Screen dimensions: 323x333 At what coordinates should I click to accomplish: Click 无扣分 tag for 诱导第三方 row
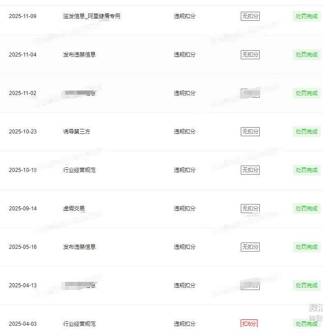point(250,132)
